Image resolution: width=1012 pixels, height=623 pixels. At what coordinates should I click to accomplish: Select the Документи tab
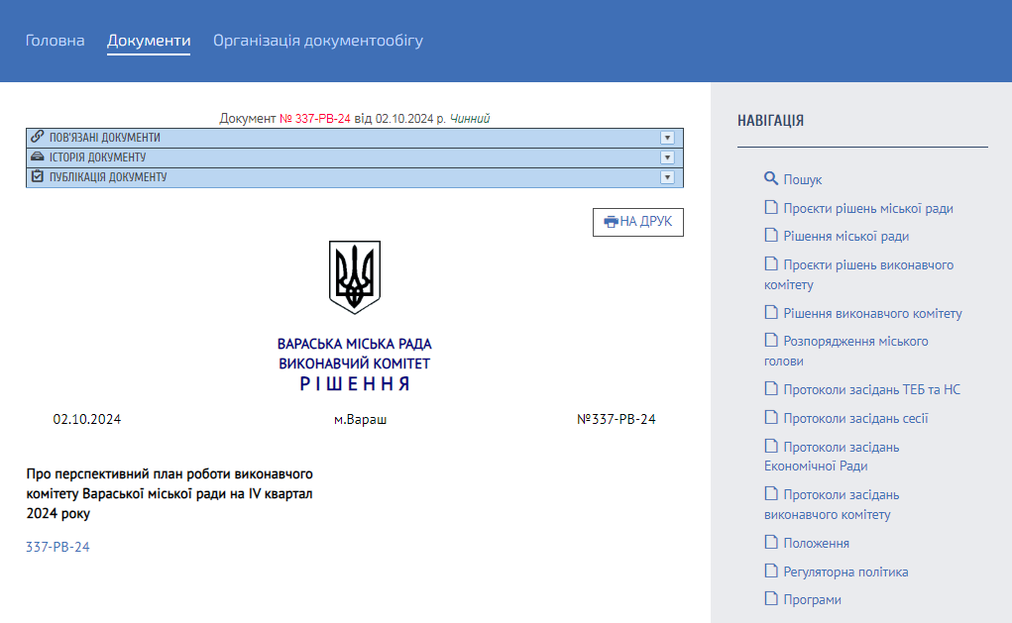click(x=149, y=41)
